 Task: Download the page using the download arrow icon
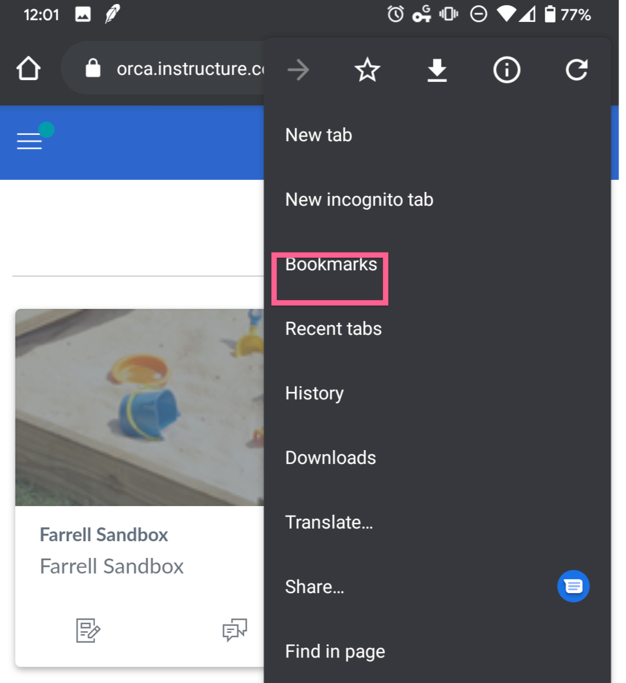(x=437, y=70)
